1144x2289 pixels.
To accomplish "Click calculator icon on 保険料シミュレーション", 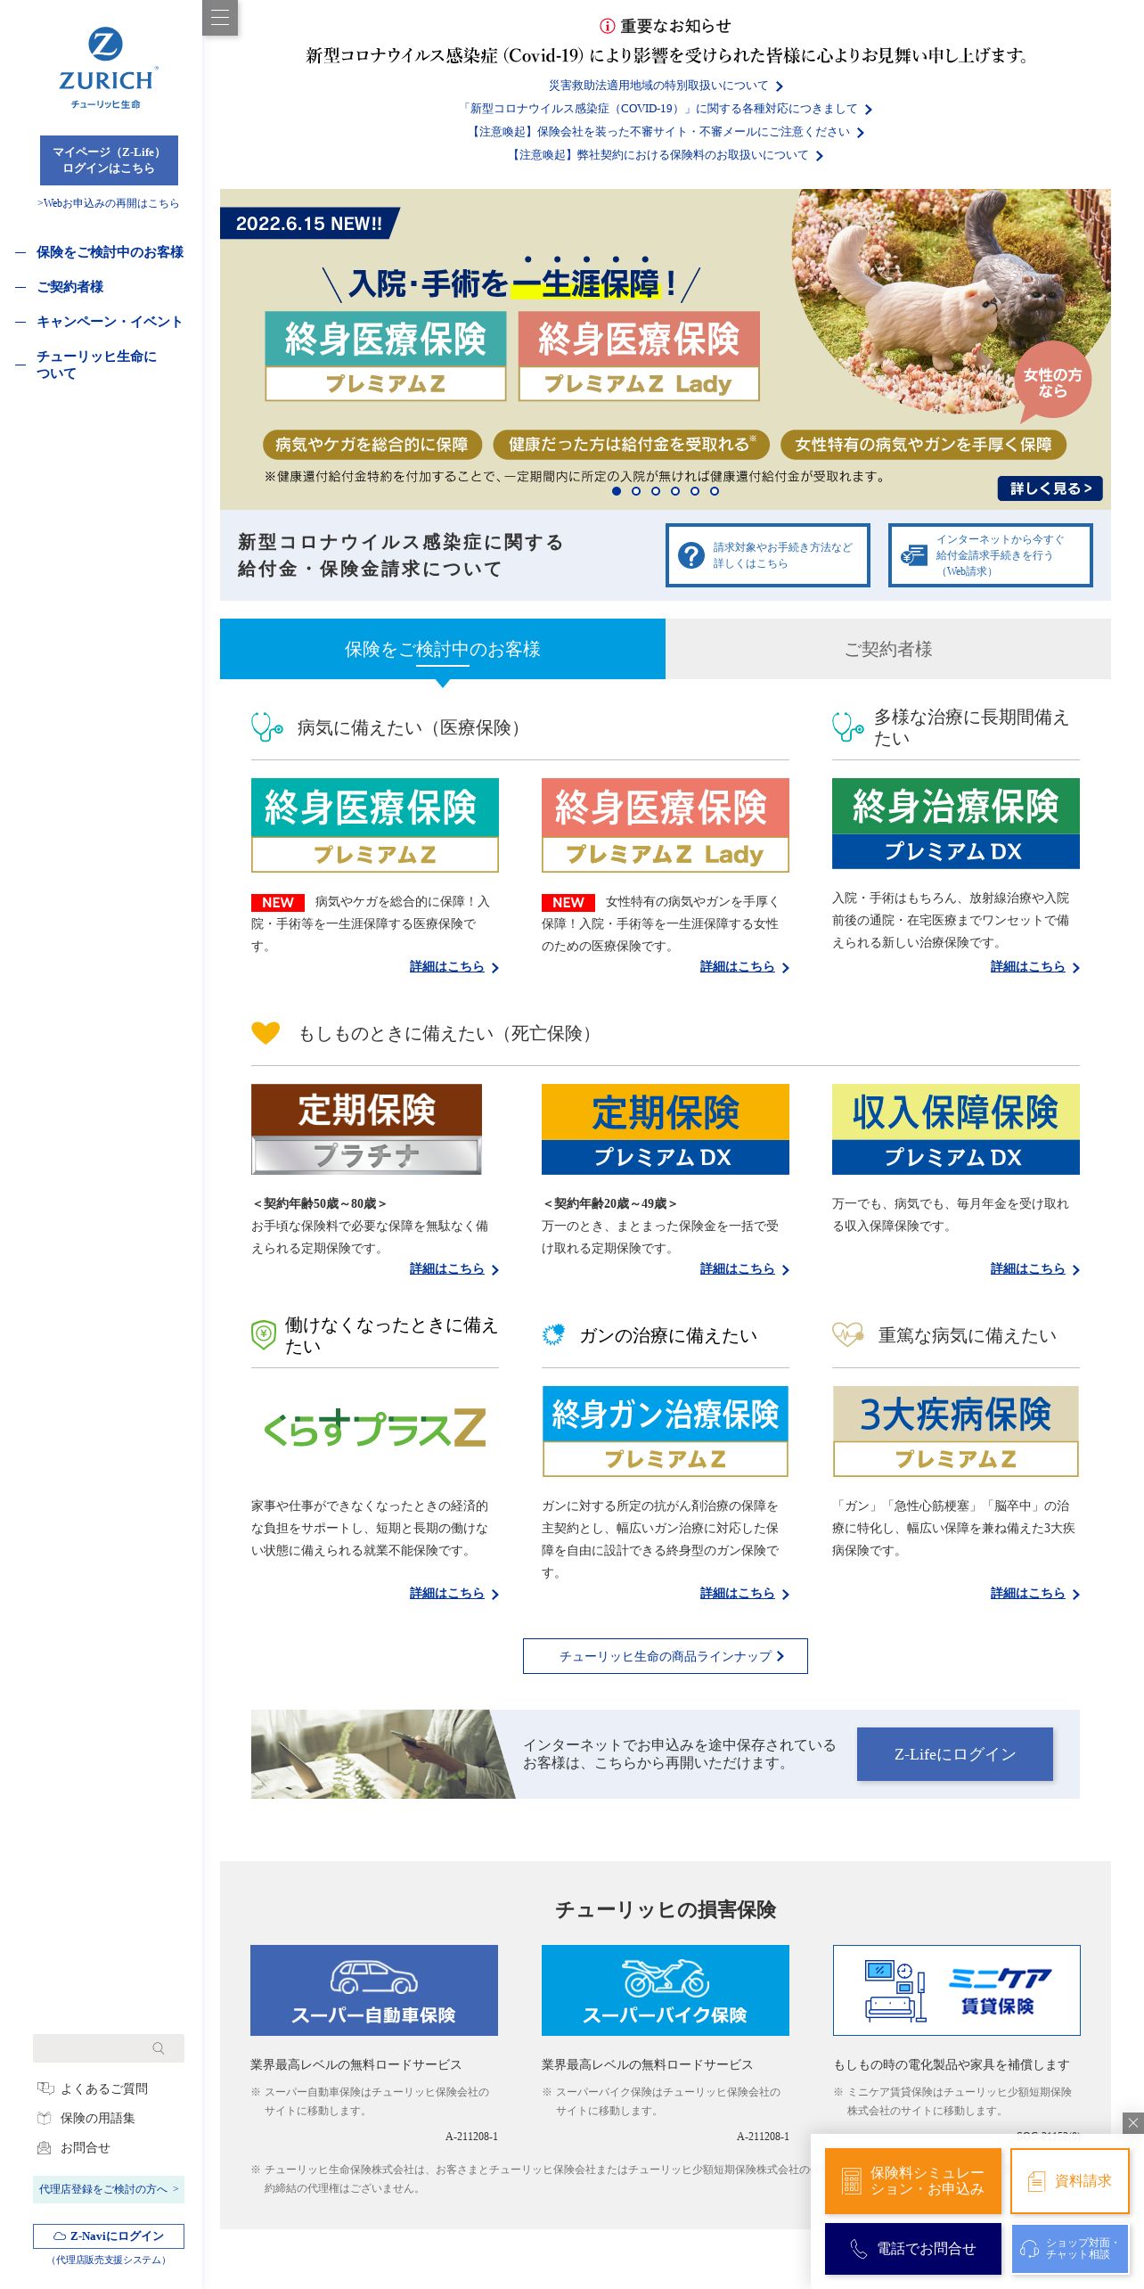I will (852, 2181).
